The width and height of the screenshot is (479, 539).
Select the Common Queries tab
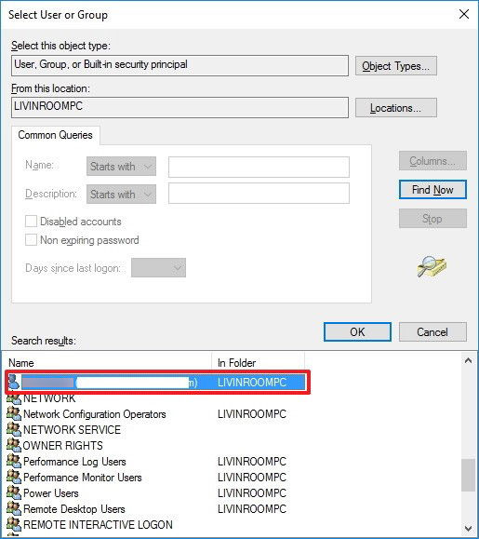pos(55,135)
